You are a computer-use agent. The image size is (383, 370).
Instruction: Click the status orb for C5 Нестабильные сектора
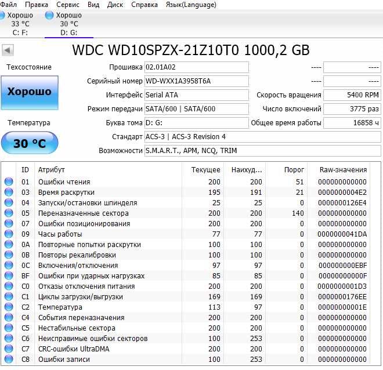point(9,328)
